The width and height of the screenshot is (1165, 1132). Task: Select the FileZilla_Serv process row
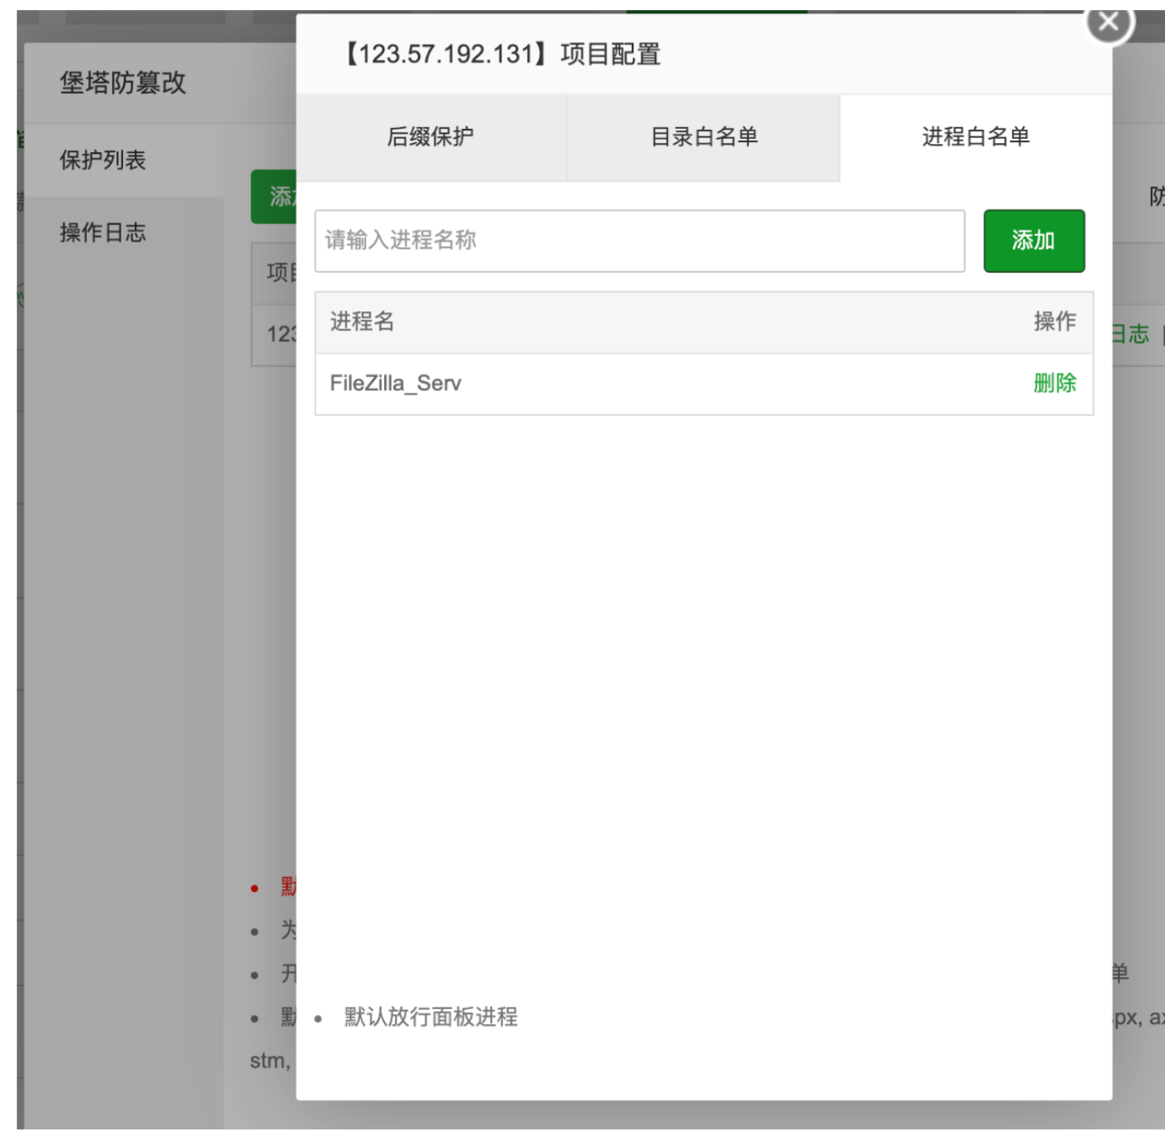point(586,383)
